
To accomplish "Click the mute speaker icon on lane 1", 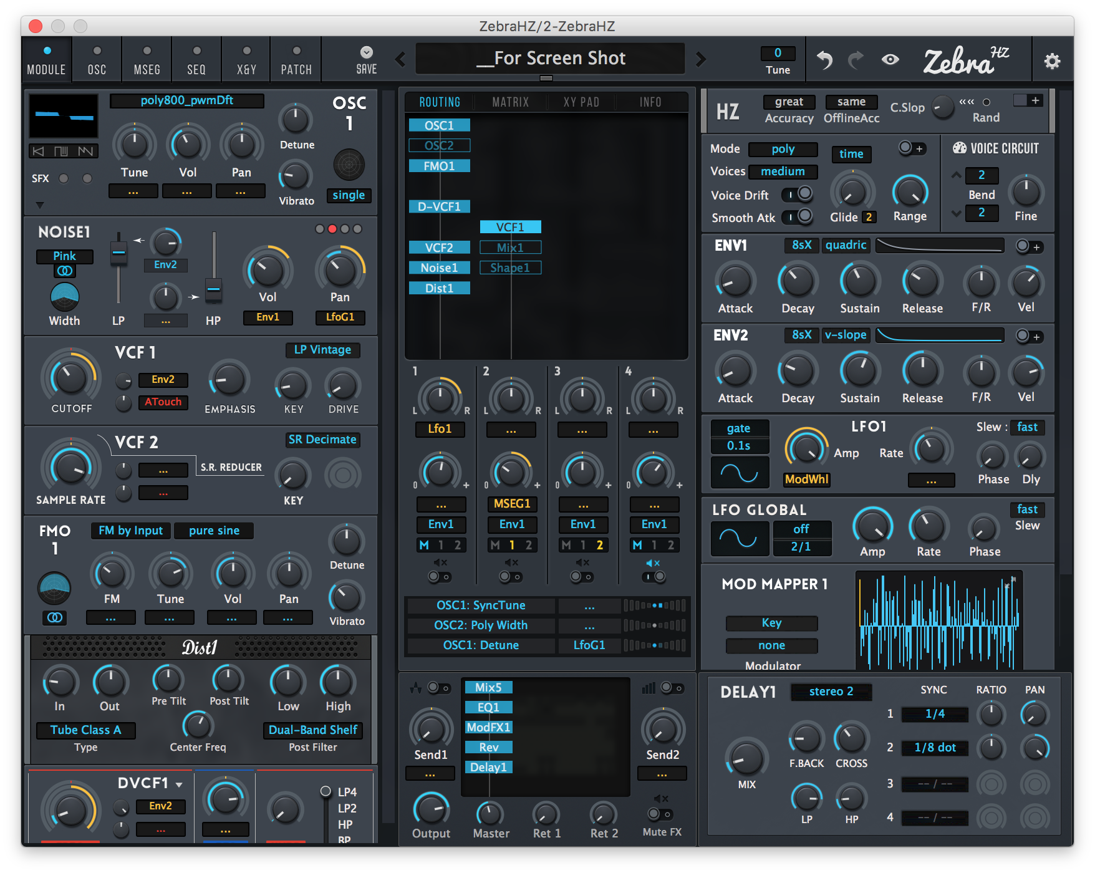I will (x=440, y=563).
